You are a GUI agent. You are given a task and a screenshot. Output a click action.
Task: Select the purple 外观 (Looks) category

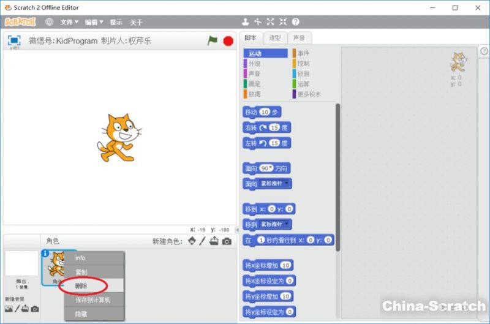[254, 64]
